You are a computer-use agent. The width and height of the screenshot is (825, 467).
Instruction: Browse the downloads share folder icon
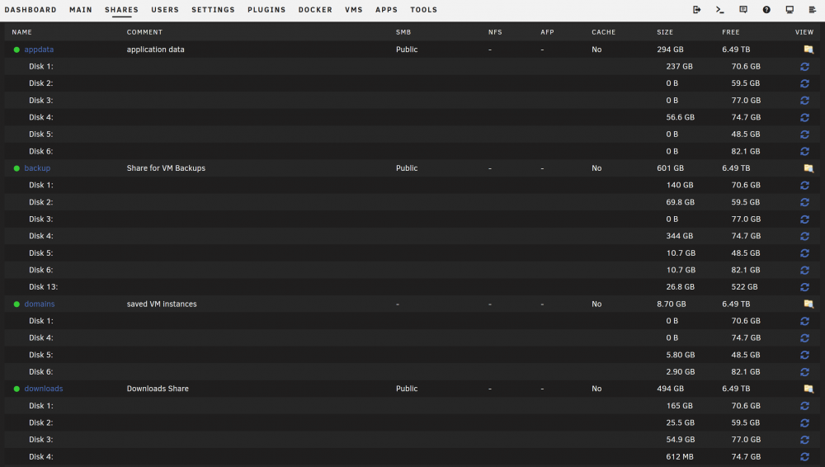[808, 389]
